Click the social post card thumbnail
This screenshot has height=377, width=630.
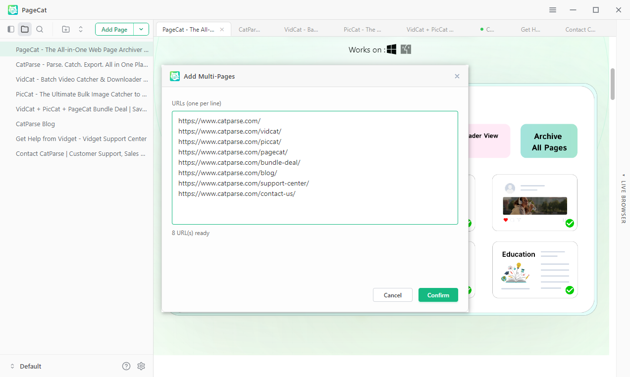click(535, 203)
